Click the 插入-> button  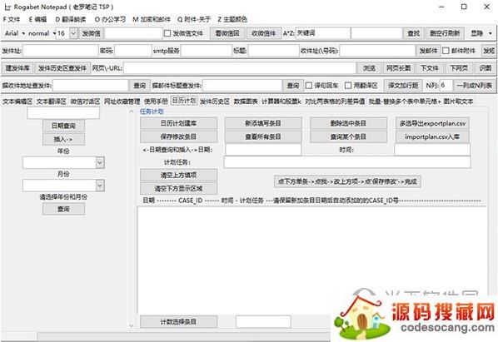(x=63, y=139)
